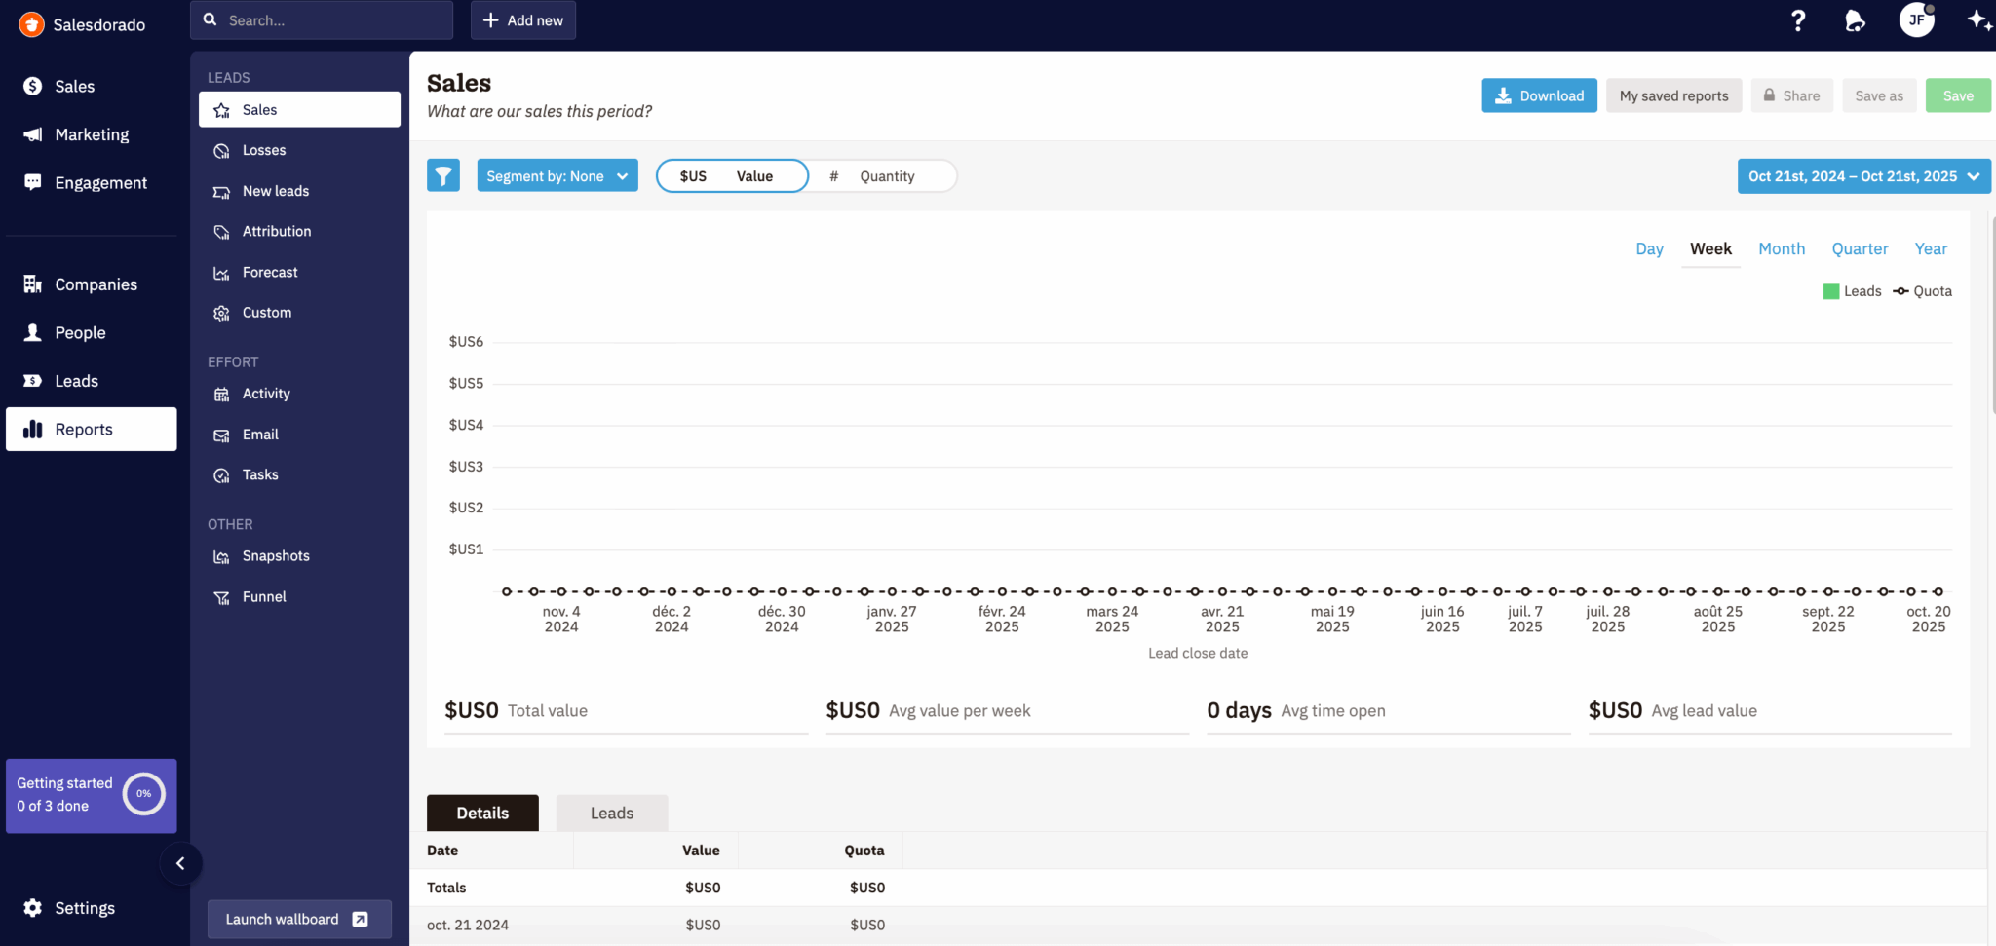Viewport: 1996px width, 946px height.
Task: Switch chart grouping to Month
Action: tap(1782, 249)
